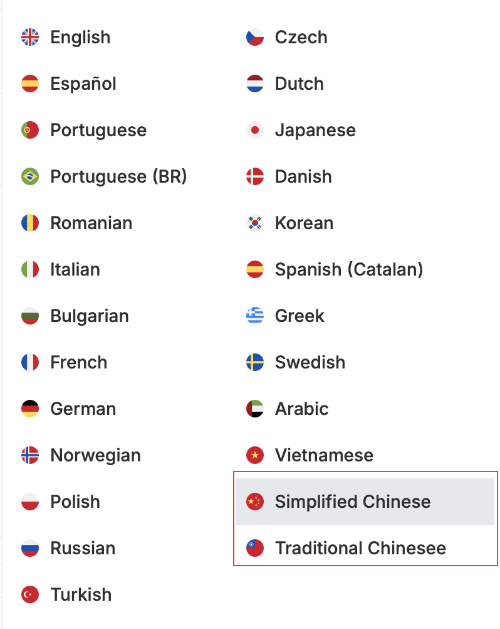Click the Spanish flag icon beside Español
This screenshot has height=629, width=500.
coord(30,83)
